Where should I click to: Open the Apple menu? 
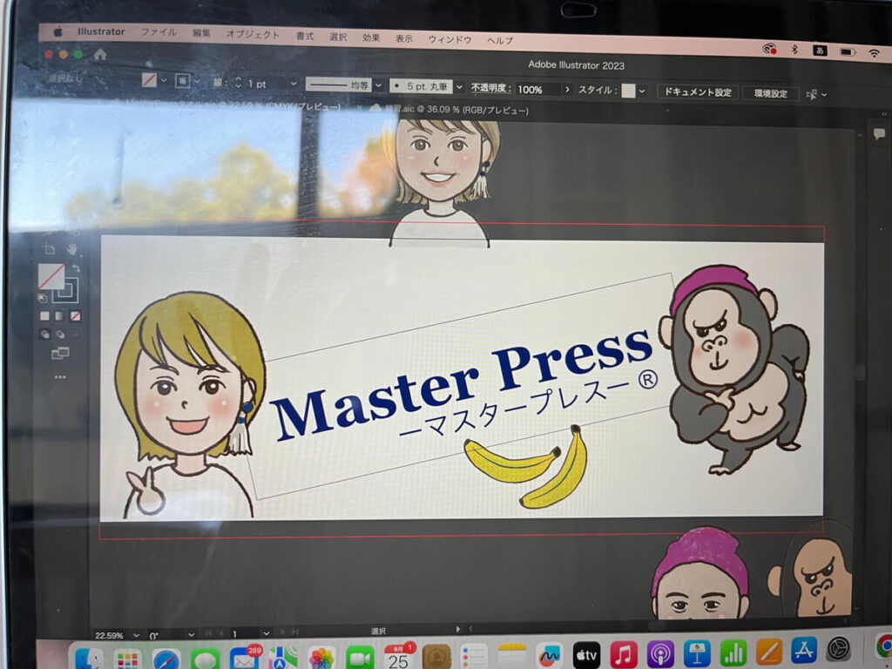coord(57,32)
